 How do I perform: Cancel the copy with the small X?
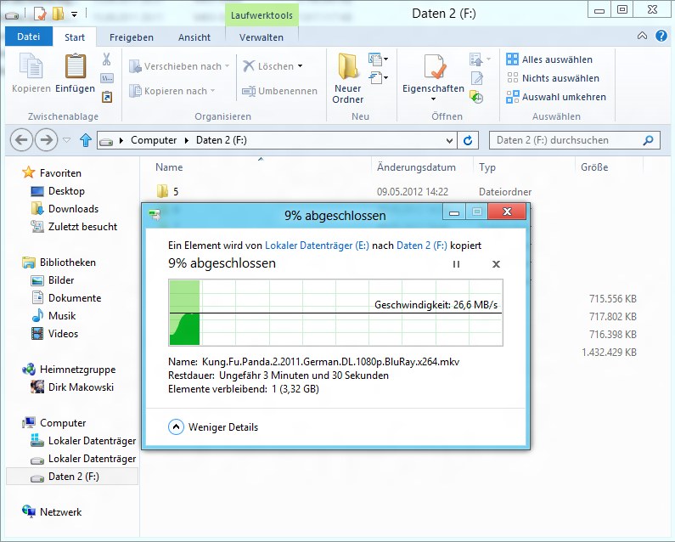point(496,264)
